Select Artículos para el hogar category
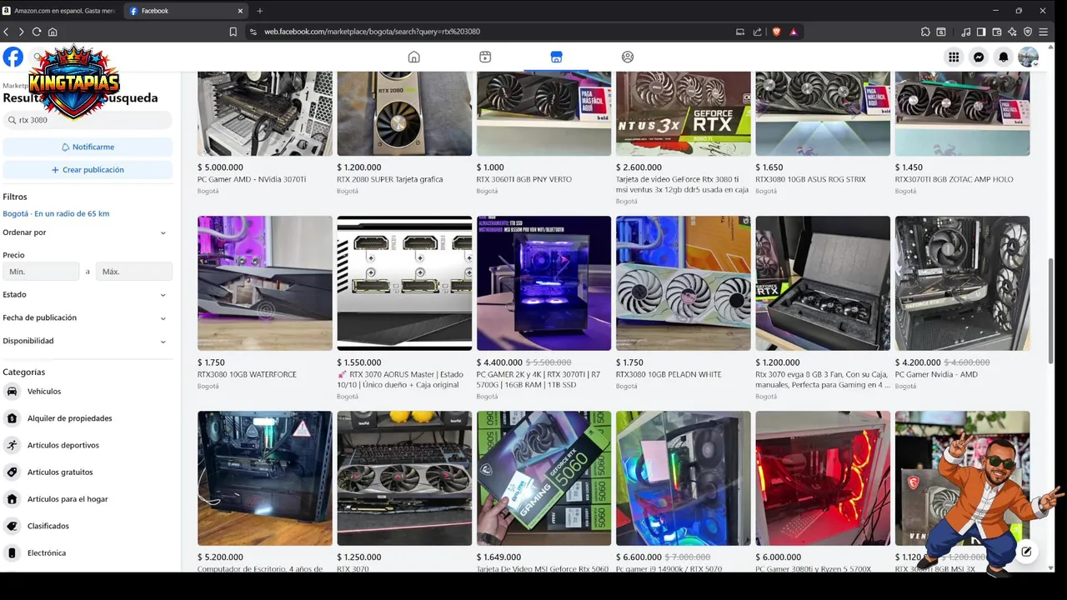This screenshot has height=600, width=1067. click(88, 499)
